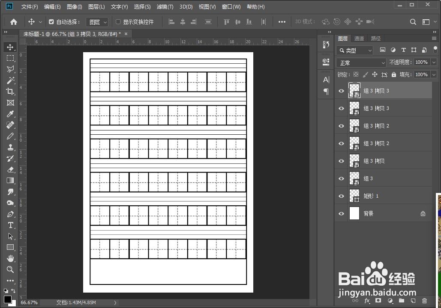
Task: Hide the 矩形 1 layer
Action: point(341,195)
